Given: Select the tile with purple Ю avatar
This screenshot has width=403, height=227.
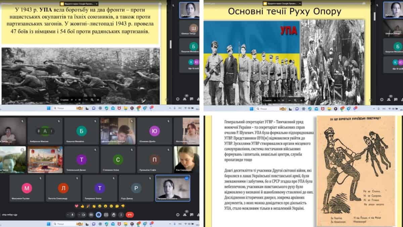Looking at the screenshot, I should [x=154, y=131].
